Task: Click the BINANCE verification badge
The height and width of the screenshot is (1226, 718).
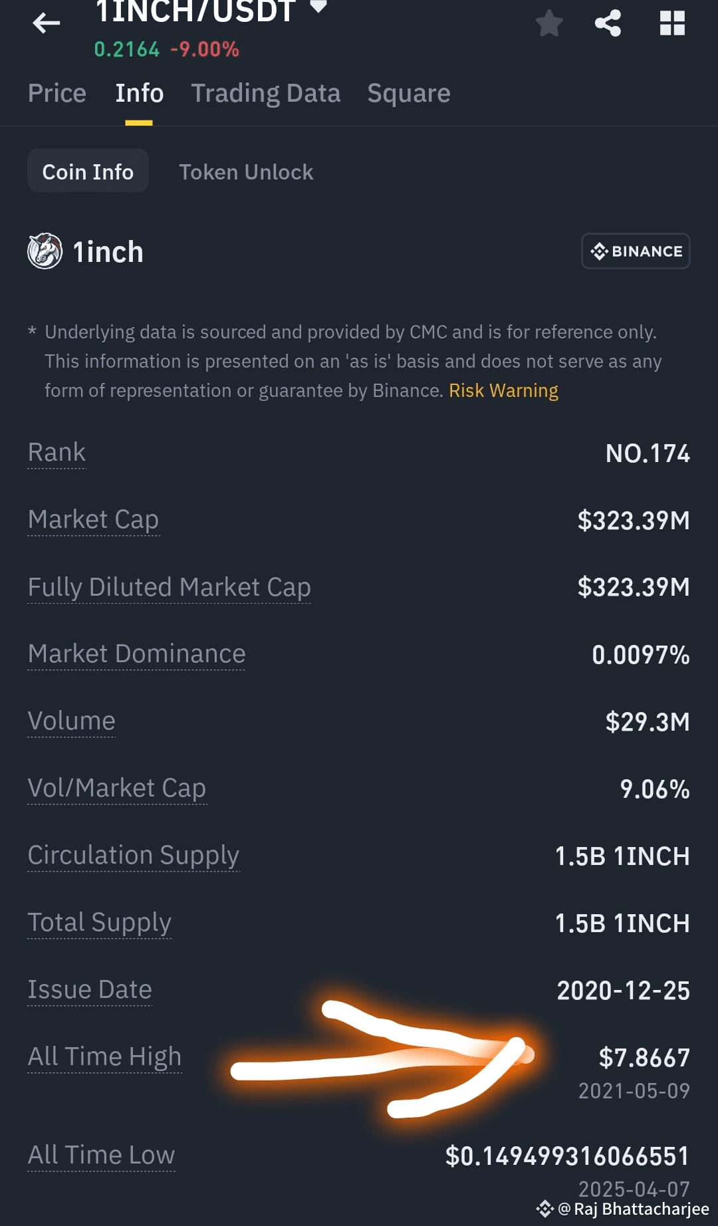Action: (635, 251)
